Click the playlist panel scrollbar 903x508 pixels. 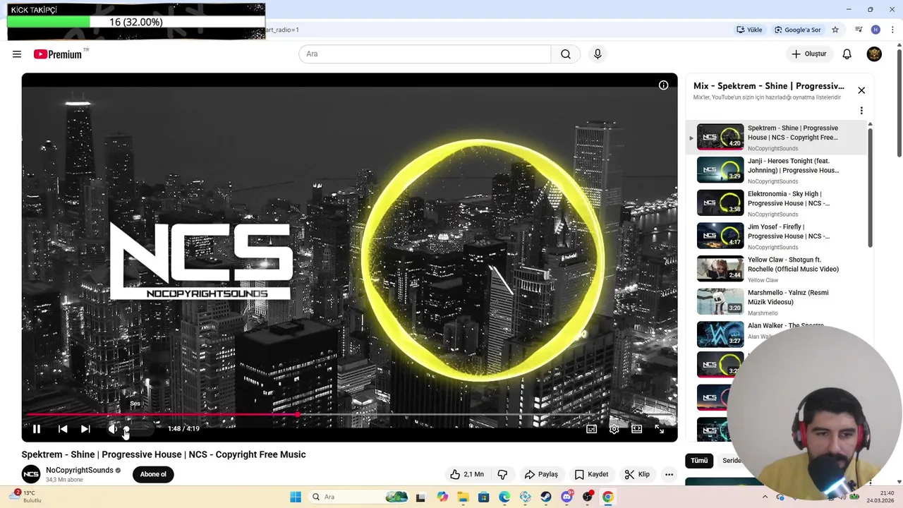point(870,187)
